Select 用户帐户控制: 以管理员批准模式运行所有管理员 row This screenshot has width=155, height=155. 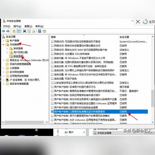coord(99,112)
